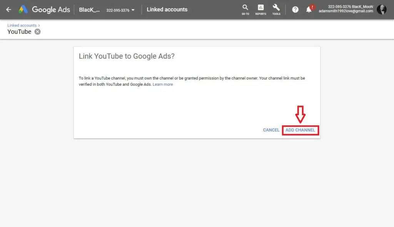Click the Linked accounts breadcrumb link

coord(22,25)
